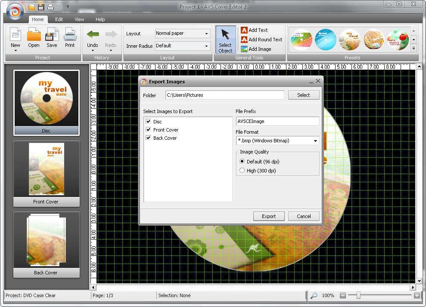Viewport: 426px width, 307px height.
Task: Uncheck the Disc export checkbox
Action: pyautogui.click(x=149, y=122)
